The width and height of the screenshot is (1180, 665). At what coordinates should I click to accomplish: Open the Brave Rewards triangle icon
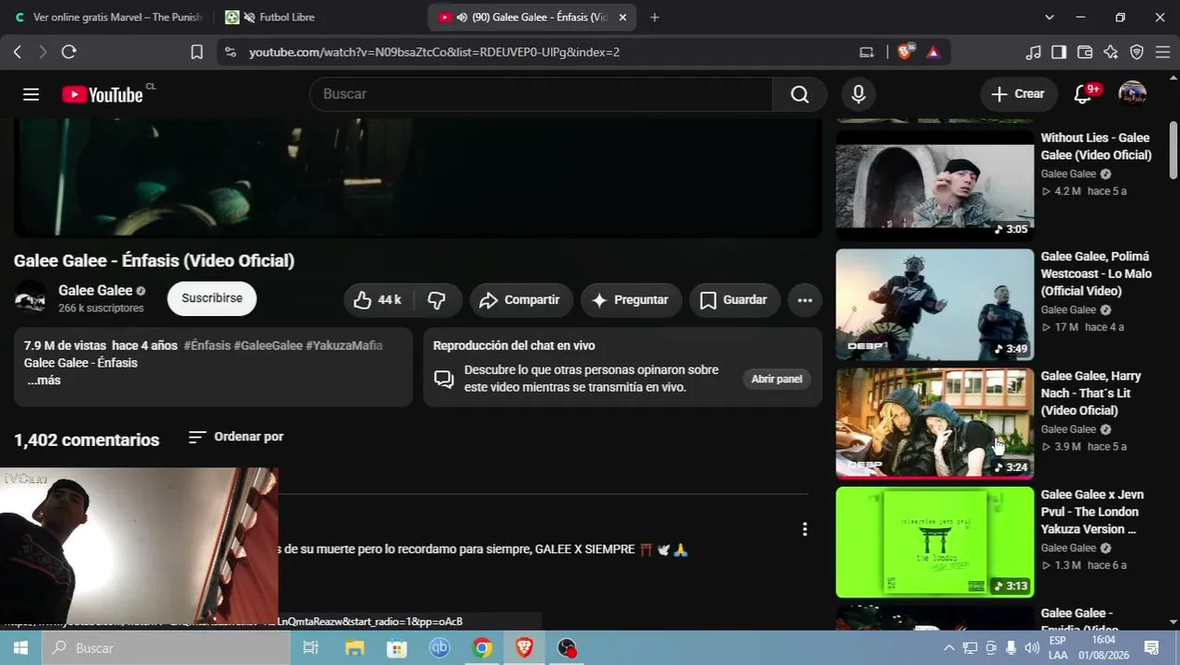click(933, 53)
